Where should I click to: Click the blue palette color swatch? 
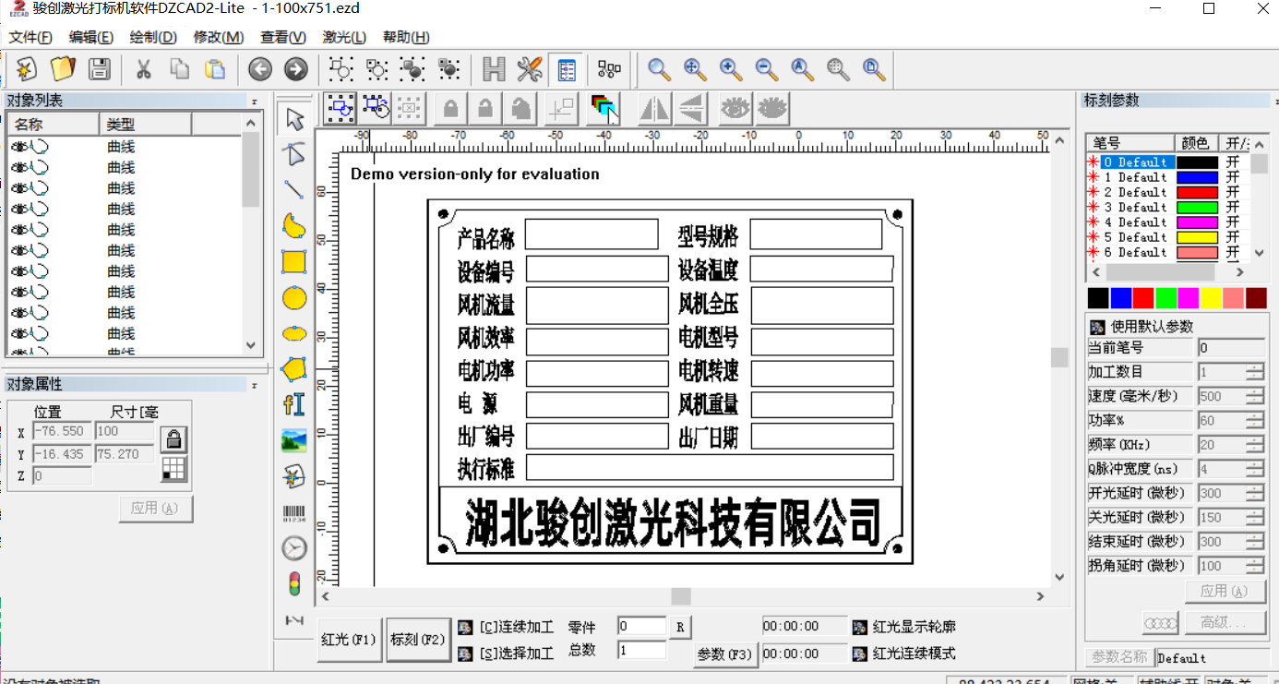pos(1120,298)
